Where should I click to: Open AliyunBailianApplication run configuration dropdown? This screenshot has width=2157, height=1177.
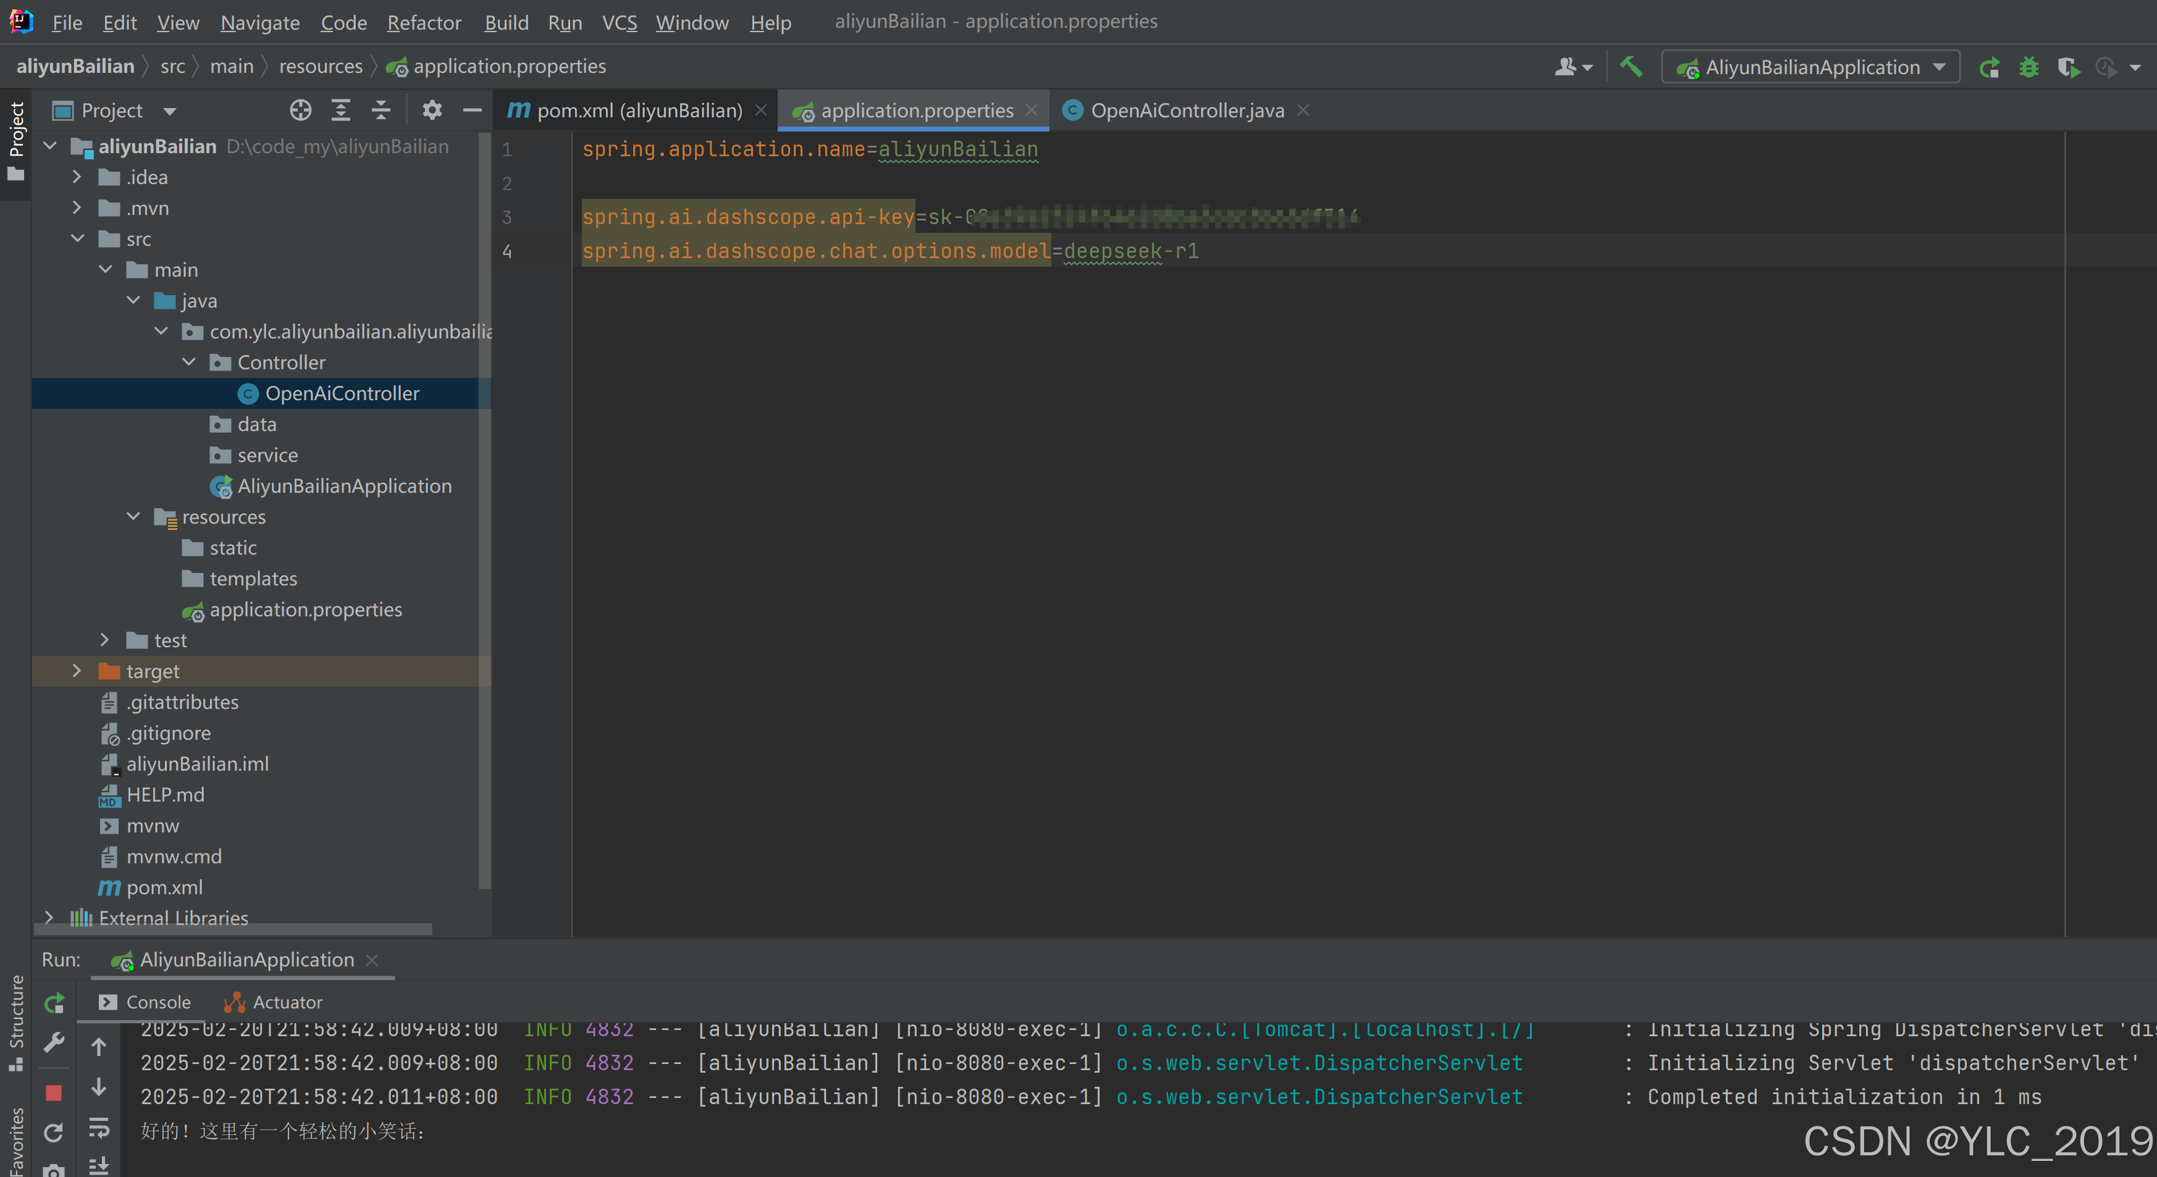(x=1810, y=67)
